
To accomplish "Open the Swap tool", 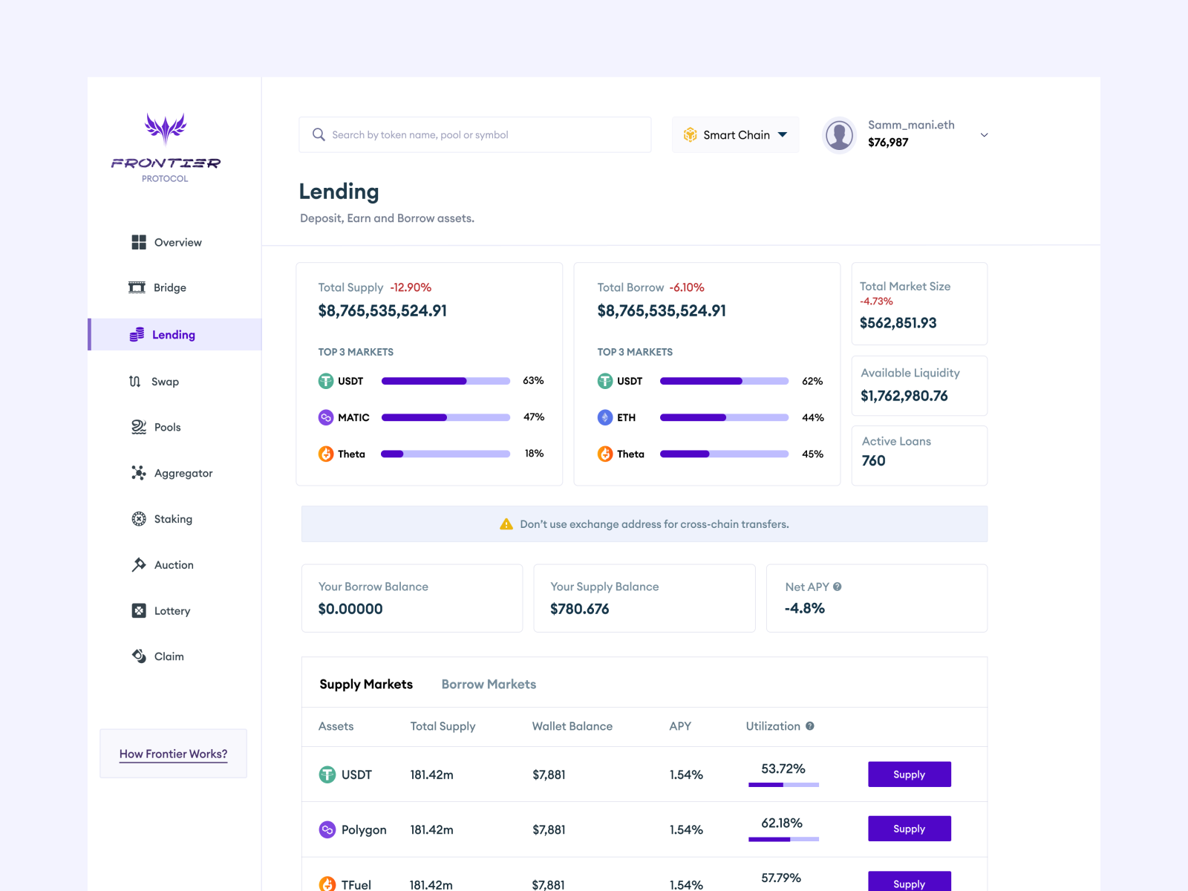I will tap(138, 382).
